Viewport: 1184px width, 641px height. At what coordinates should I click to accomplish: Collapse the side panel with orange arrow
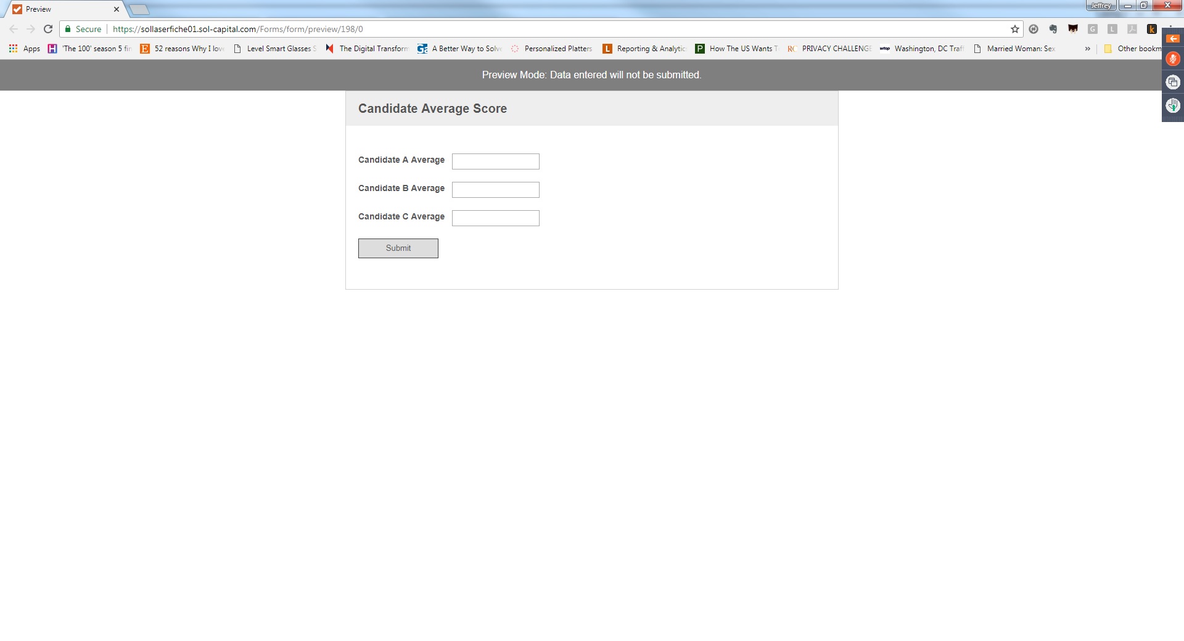coord(1173,39)
